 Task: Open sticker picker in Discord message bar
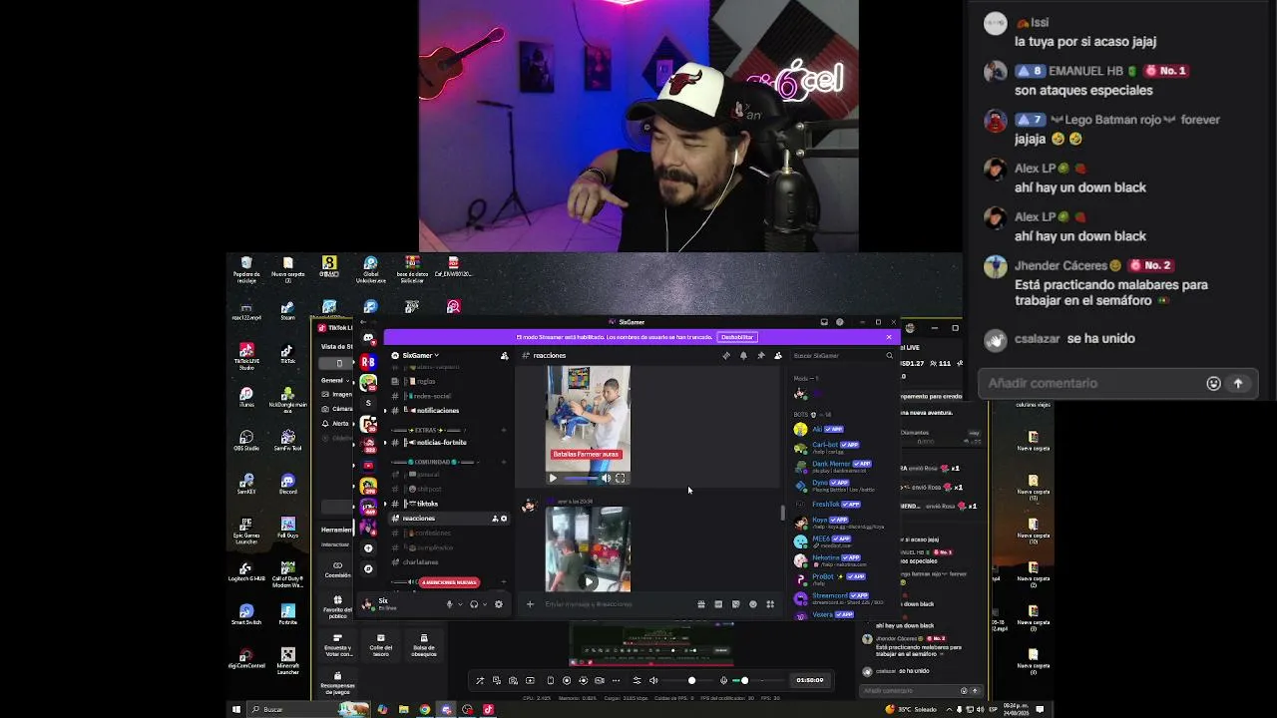pyautogui.click(x=735, y=604)
